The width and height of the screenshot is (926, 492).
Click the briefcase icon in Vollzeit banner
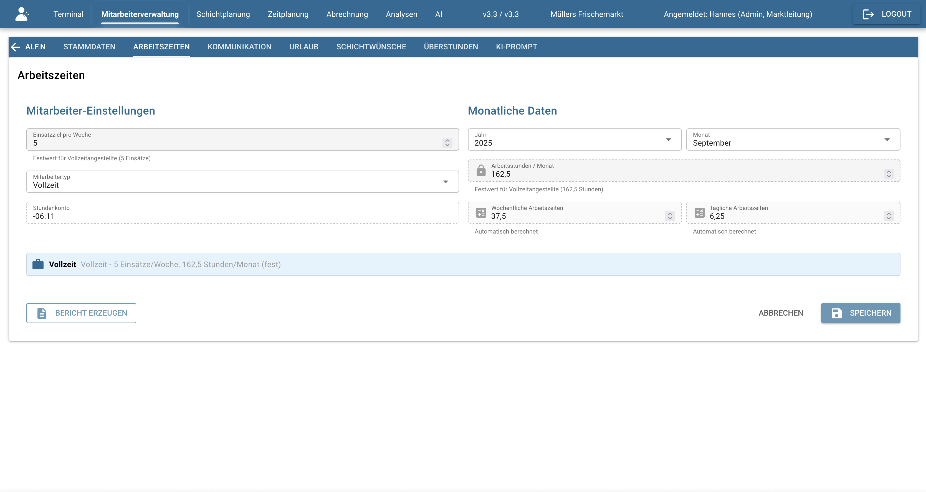point(38,265)
